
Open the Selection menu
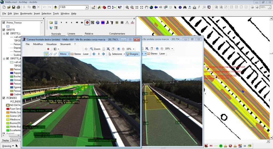click(46, 14)
